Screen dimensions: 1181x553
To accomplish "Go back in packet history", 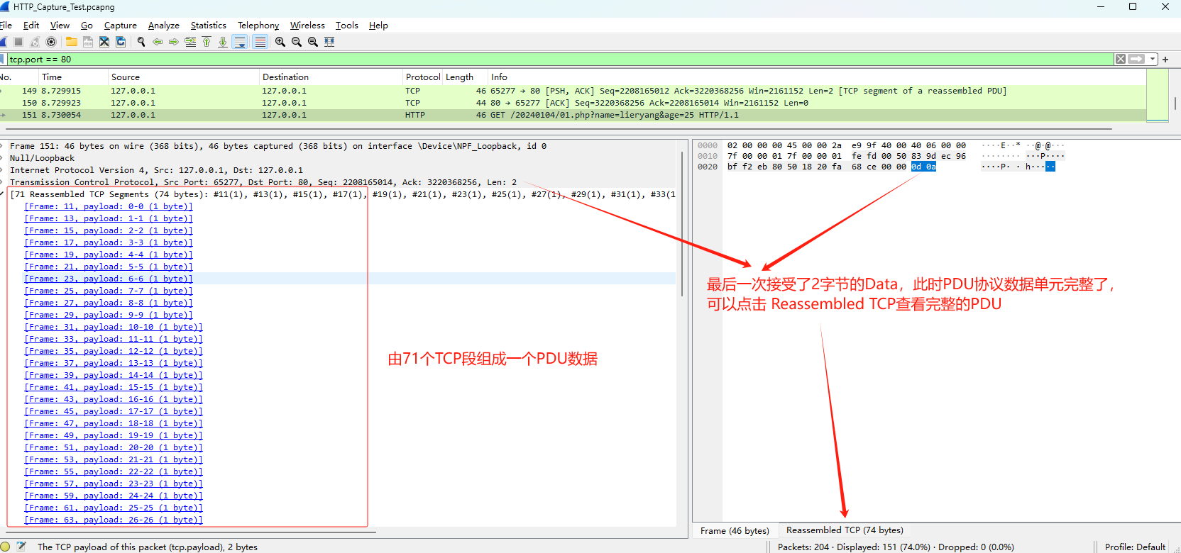I will pos(158,42).
